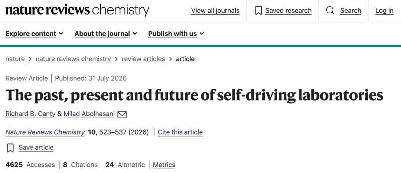This screenshot has height=173, width=401.
Task: Click the bookmark icon beside Saved research
Action: [258, 11]
